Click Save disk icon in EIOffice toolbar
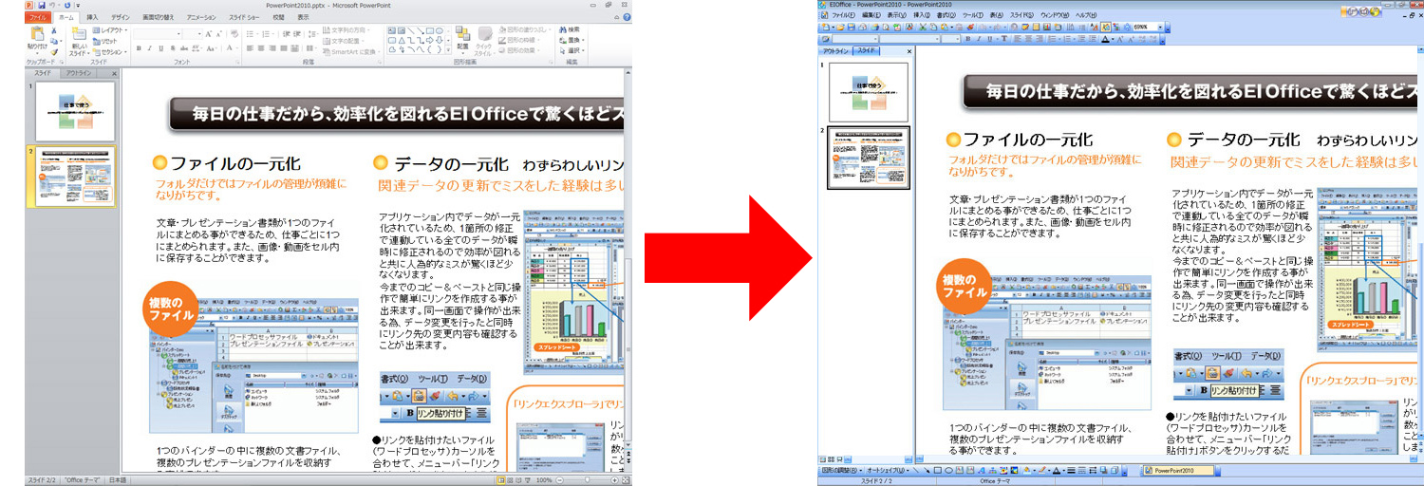This screenshot has height=486, width=1424. click(x=852, y=28)
